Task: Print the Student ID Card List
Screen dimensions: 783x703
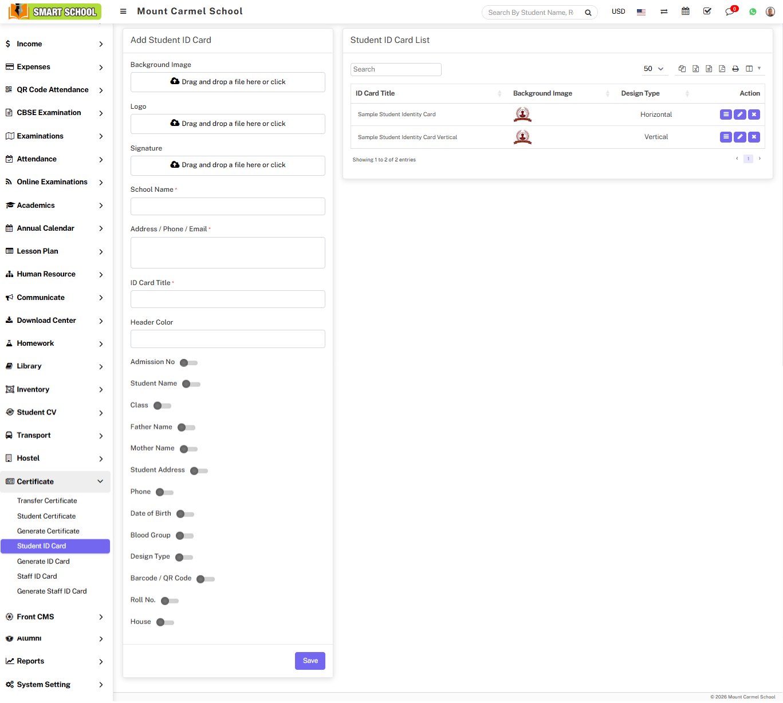Action: pos(735,69)
